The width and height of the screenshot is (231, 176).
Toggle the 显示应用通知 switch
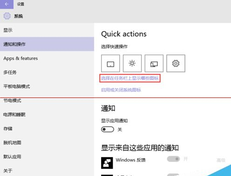tap(108, 130)
